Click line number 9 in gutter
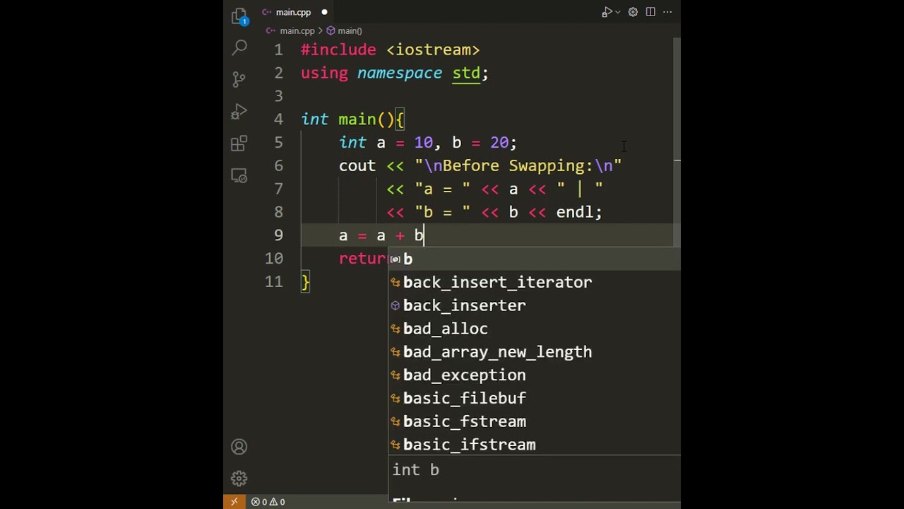Image resolution: width=904 pixels, height=509 pixels. pyautogui.click(x=279, y=235)
